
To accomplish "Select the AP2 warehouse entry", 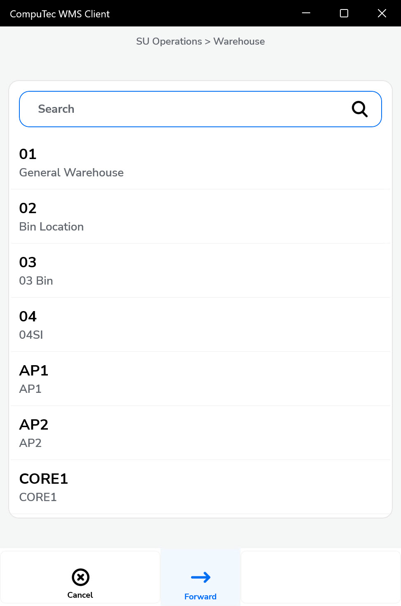I will 200,433.
